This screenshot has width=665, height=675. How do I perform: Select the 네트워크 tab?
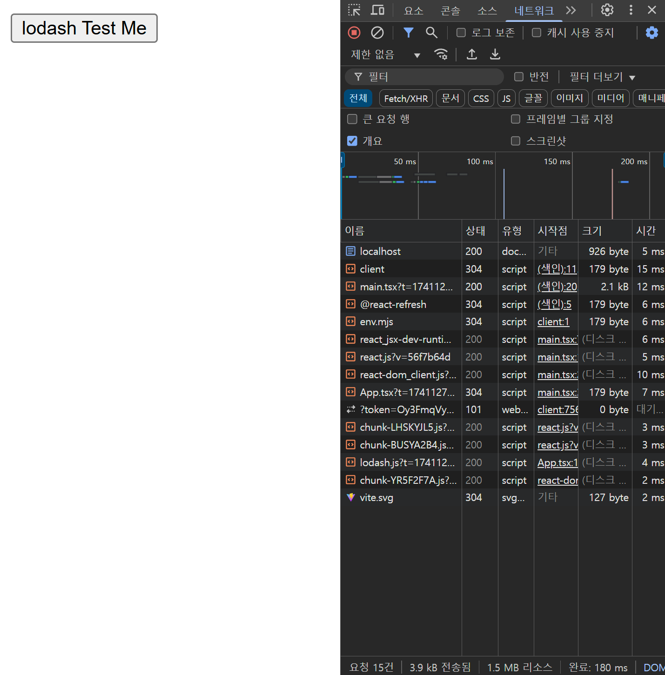pos(534,11)
